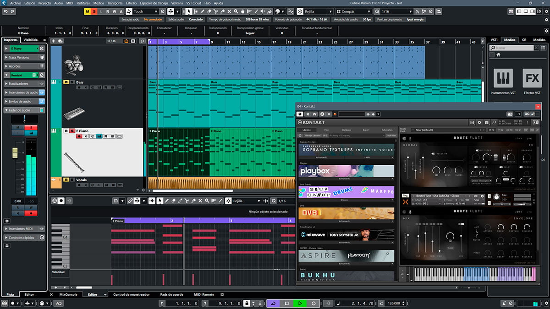
Task: Toggle the Kontakt plugin power button
Action: click(x=300, y=114)
